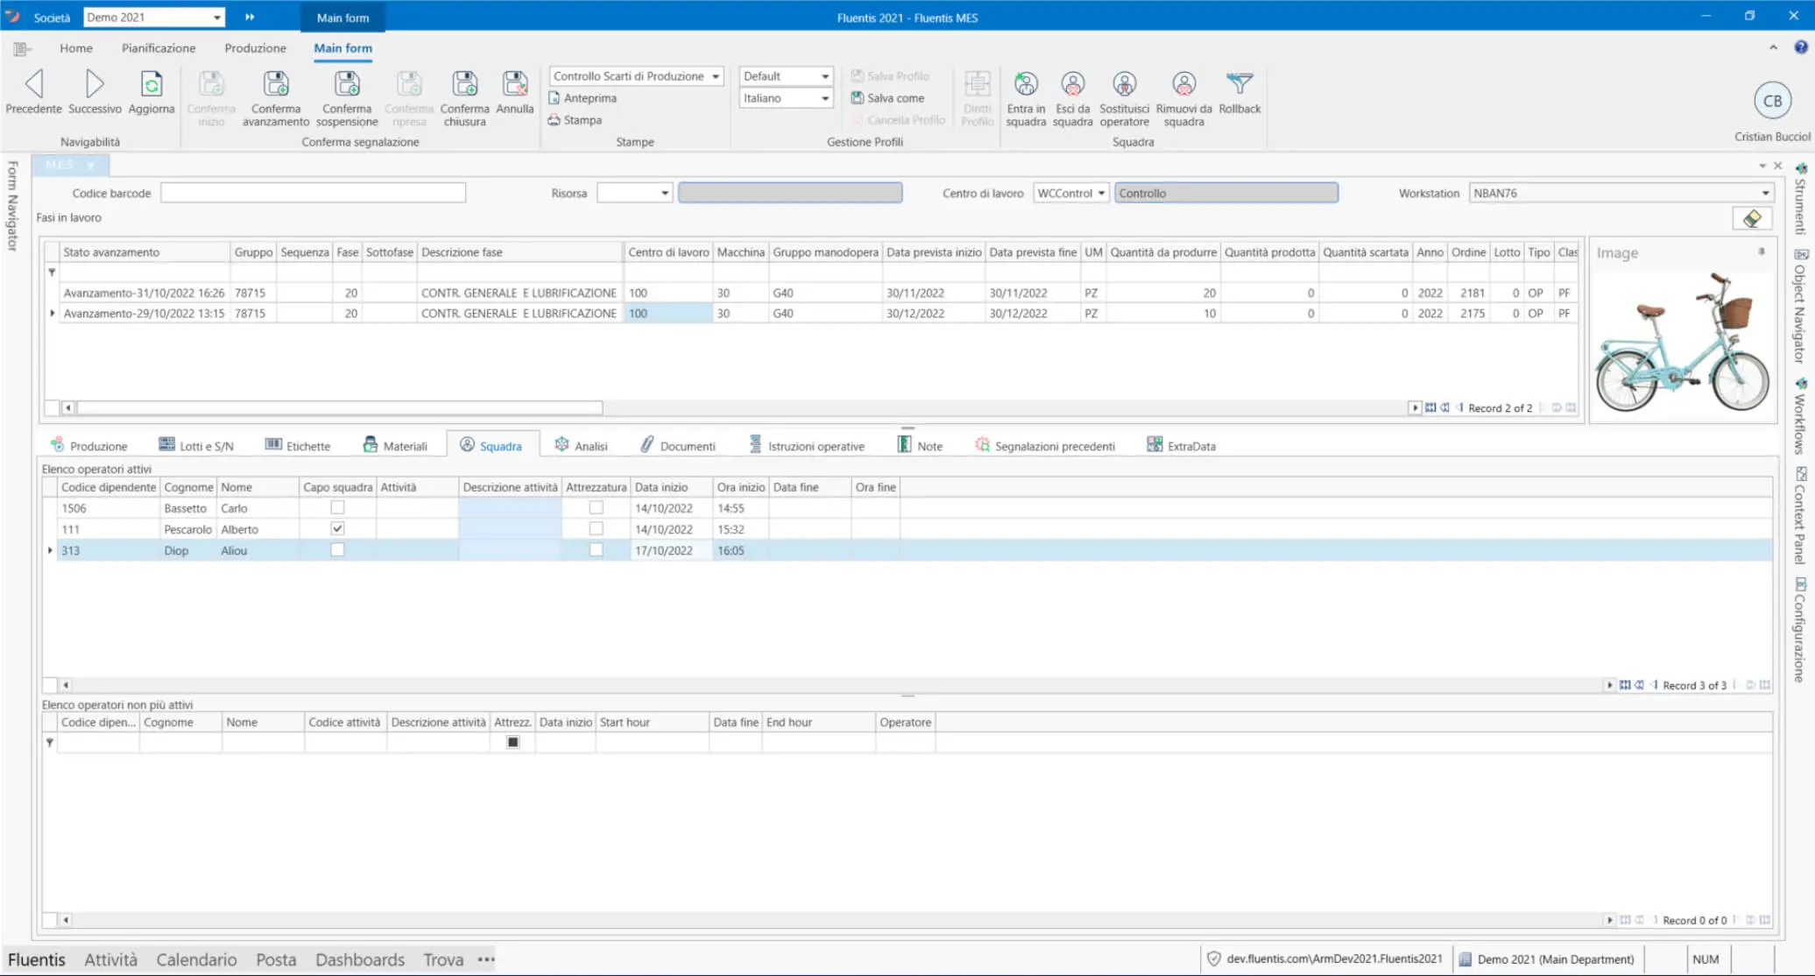Open the Produzione ribbon tab
The width and height of the screenshot is (1815, 976).
point(255,48)
